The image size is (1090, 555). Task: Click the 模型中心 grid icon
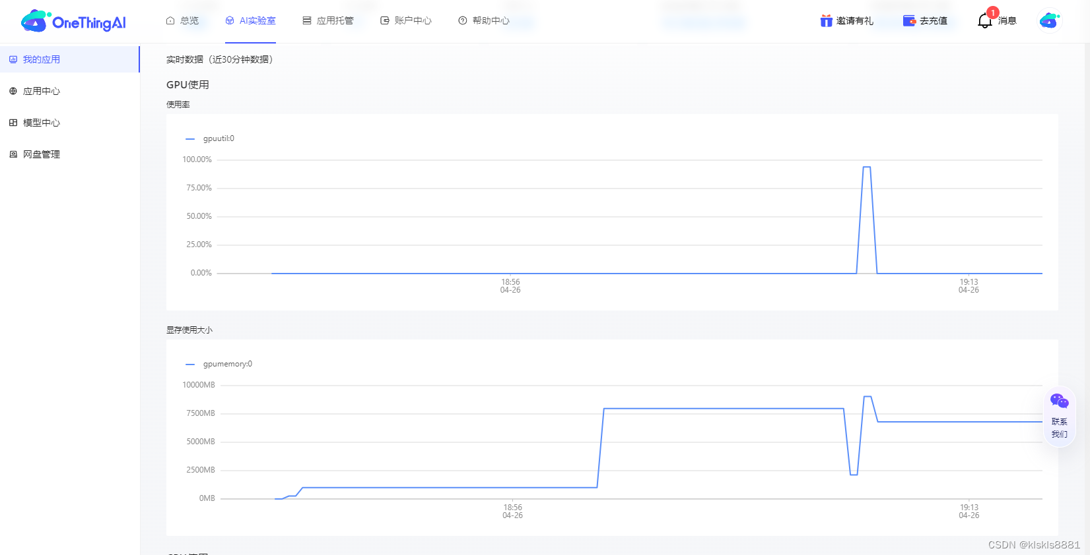tap(13, 123)
